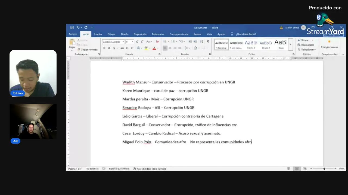Decrease font size with the smaller A icon

point(142,42)
